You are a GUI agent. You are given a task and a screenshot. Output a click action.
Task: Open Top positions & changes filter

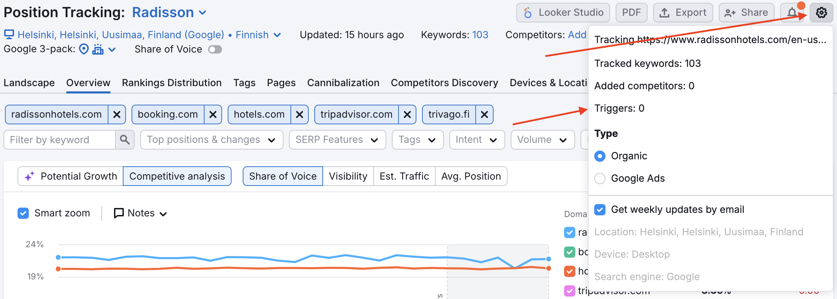pyautogui.click(x=212, y=140)
